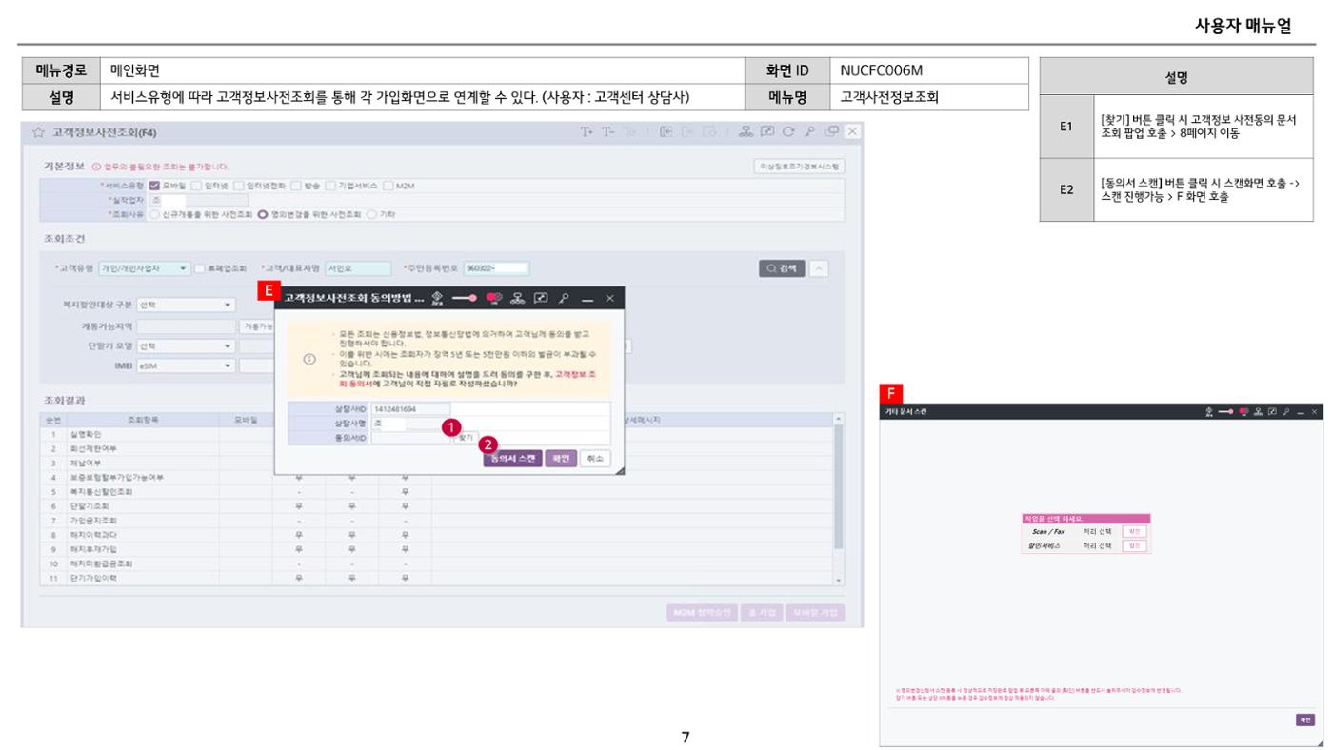Click the overlapping windows icon in main toolbar
Image resolution: width=1333 pixels, height=750 pixels.
click(831, 131)
